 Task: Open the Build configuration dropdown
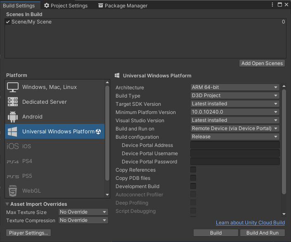pos(235,137)
